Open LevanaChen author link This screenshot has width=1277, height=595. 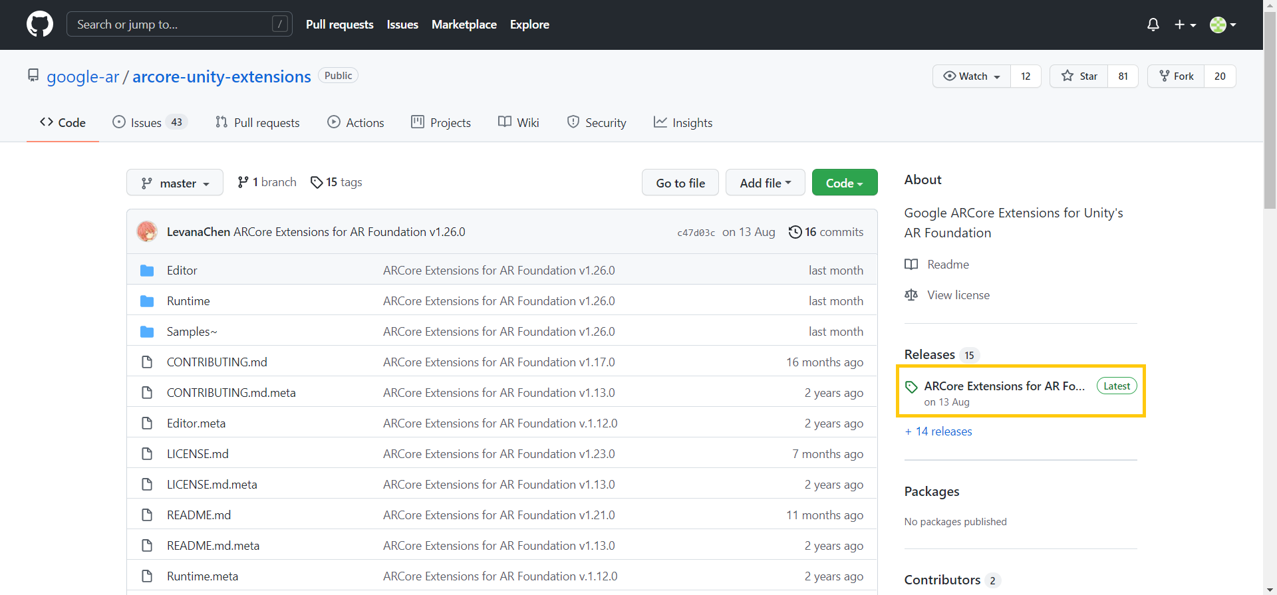click(198, 232)
